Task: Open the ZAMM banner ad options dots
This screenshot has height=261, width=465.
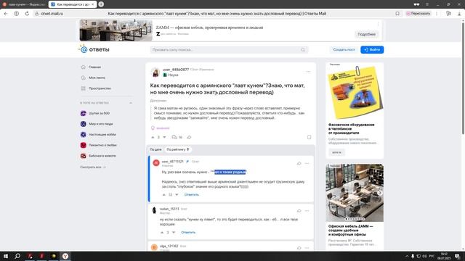Action: pos(378,24)
